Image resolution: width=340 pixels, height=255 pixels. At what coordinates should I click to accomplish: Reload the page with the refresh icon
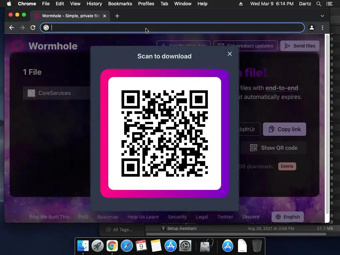point(33,28)
